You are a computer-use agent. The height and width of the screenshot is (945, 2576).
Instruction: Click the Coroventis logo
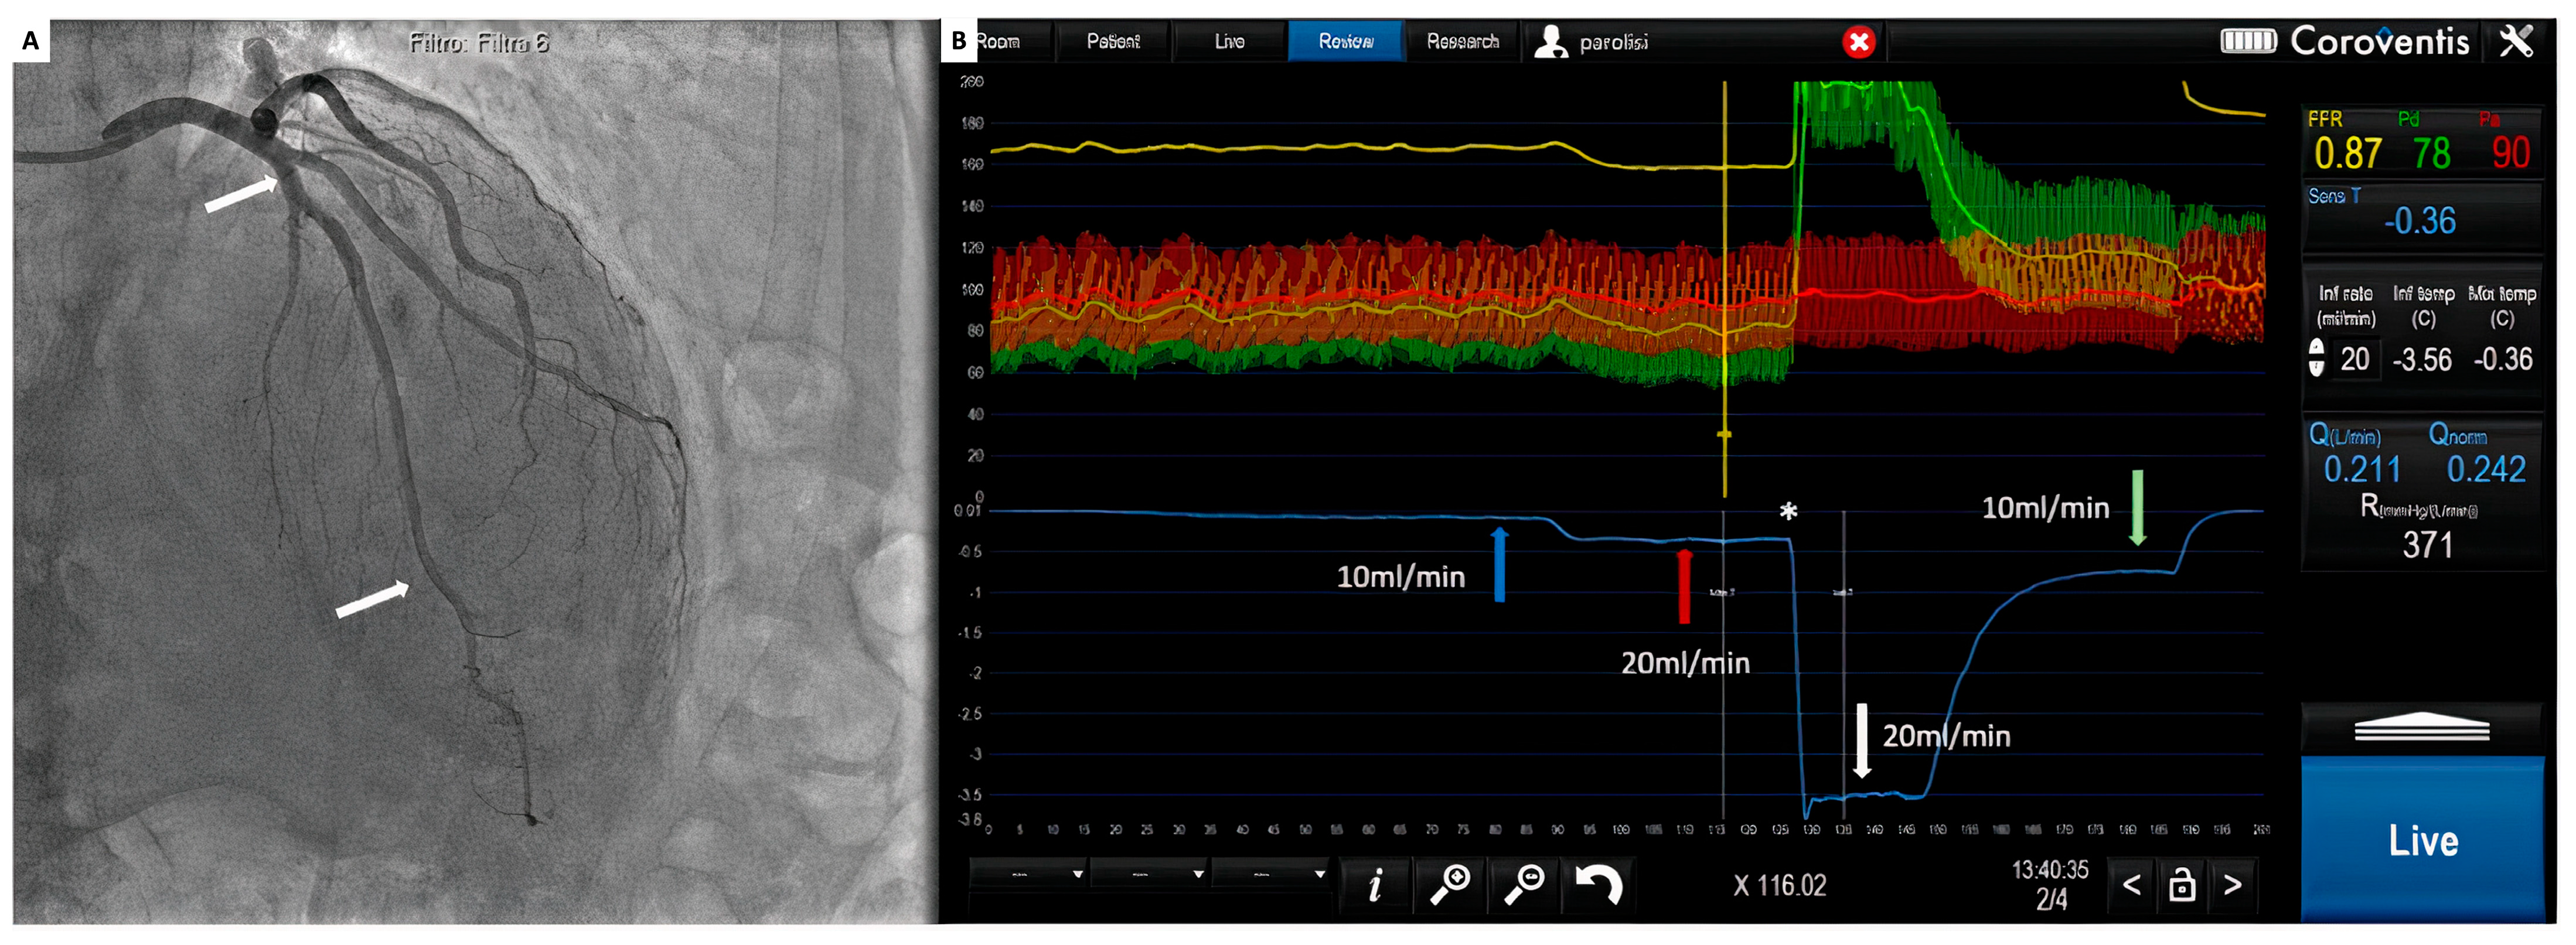(2379, 42)
